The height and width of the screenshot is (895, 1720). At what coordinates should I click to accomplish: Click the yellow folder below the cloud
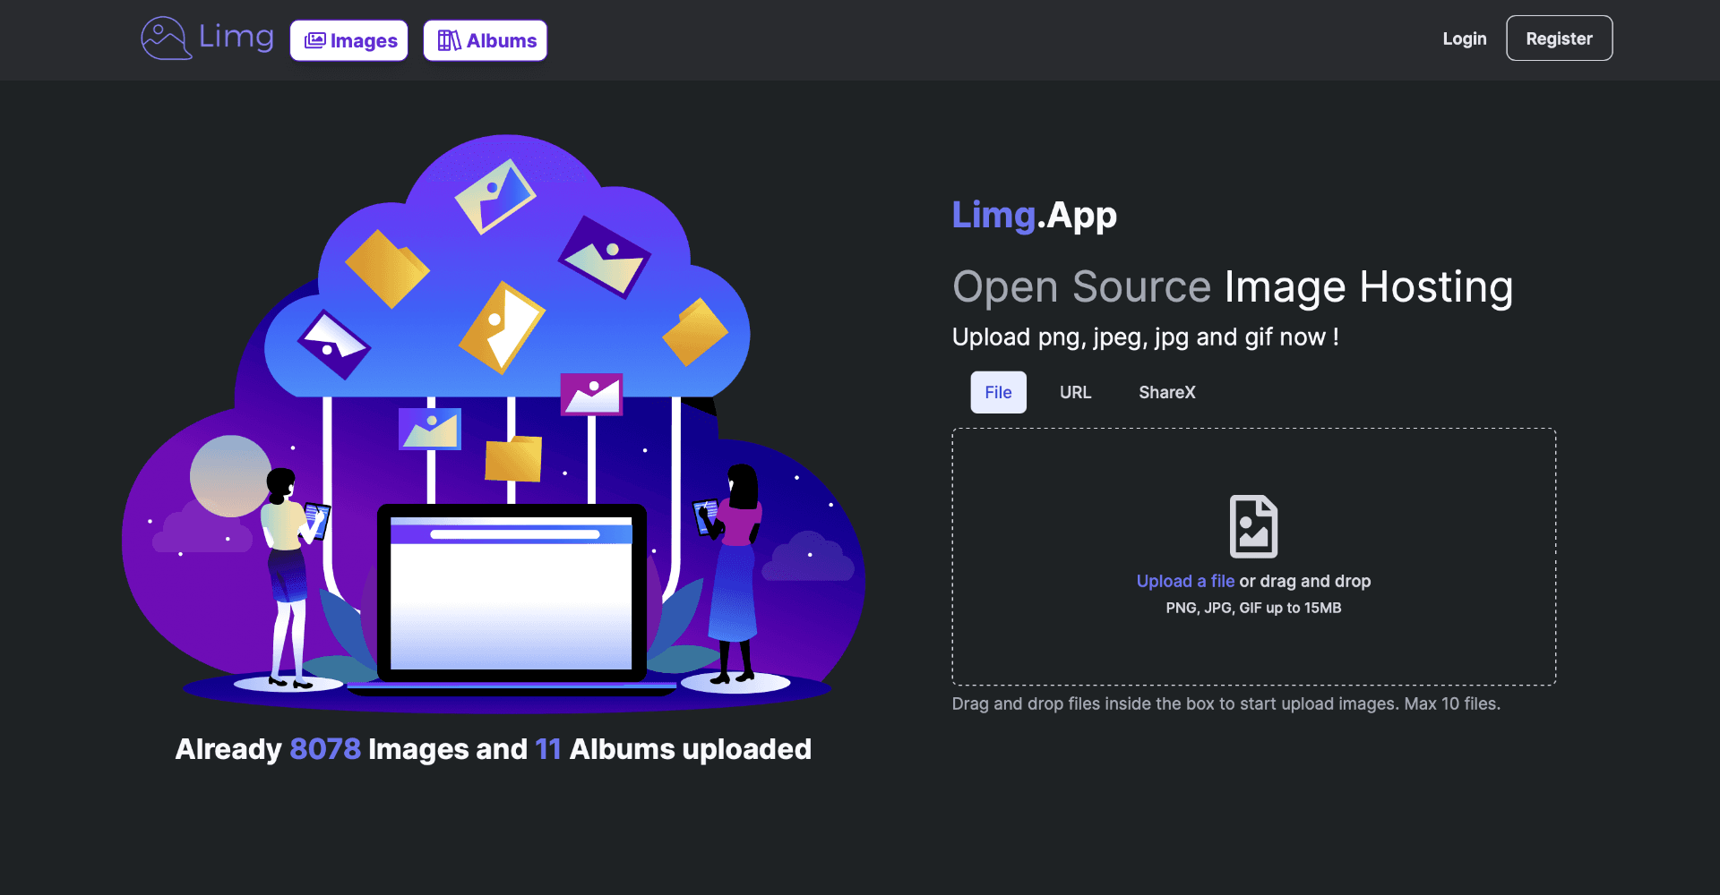(x=513, y=459)
